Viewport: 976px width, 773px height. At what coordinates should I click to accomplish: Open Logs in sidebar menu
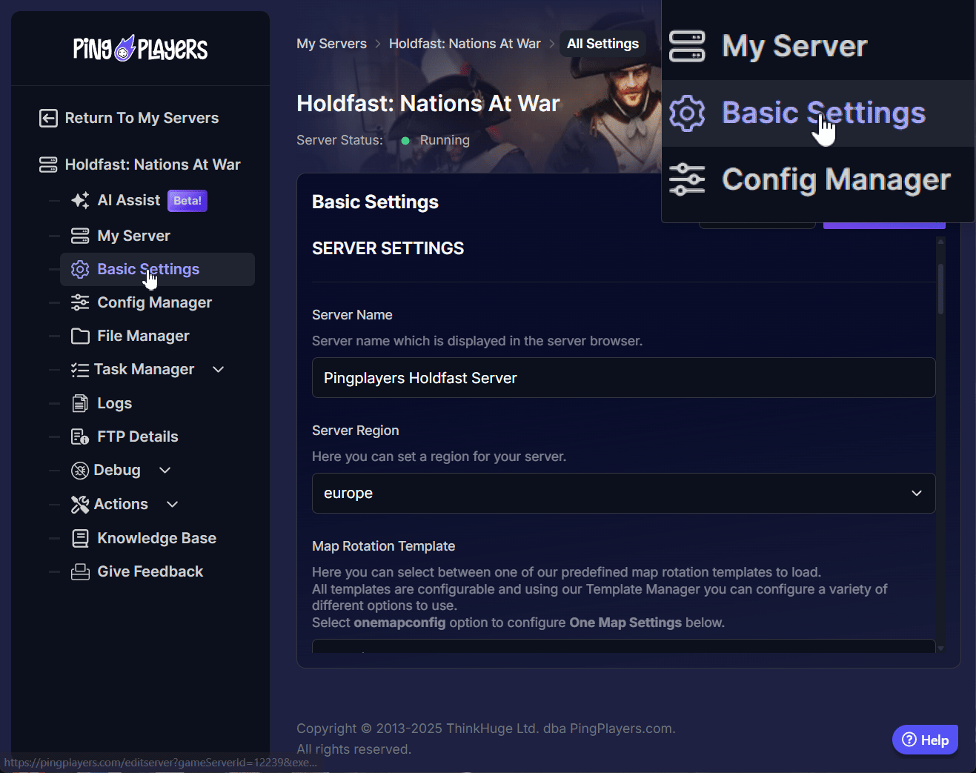coord(115,403)
